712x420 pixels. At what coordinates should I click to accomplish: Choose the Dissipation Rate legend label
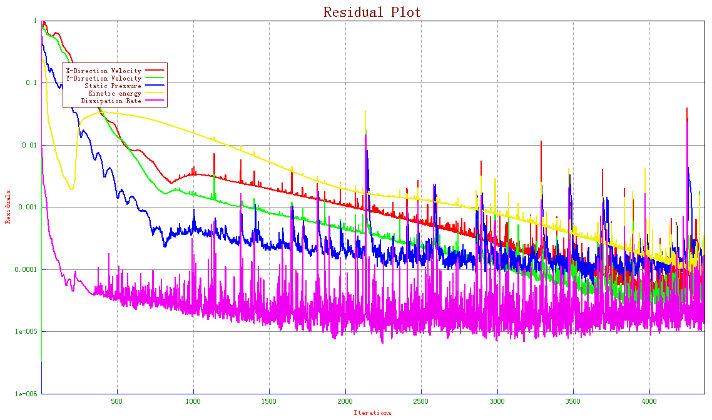click(x=111, y=101)
